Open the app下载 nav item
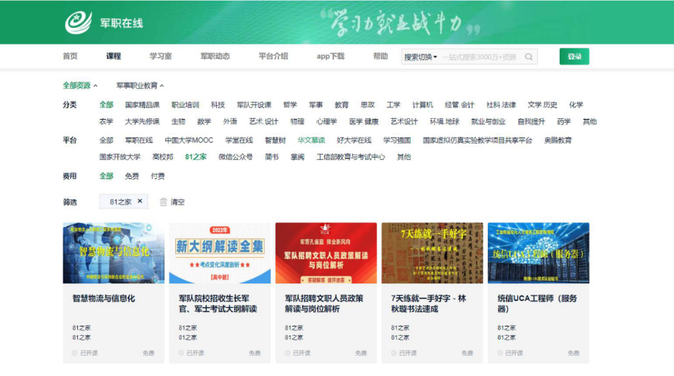674x376 pixels. point(330,56)
